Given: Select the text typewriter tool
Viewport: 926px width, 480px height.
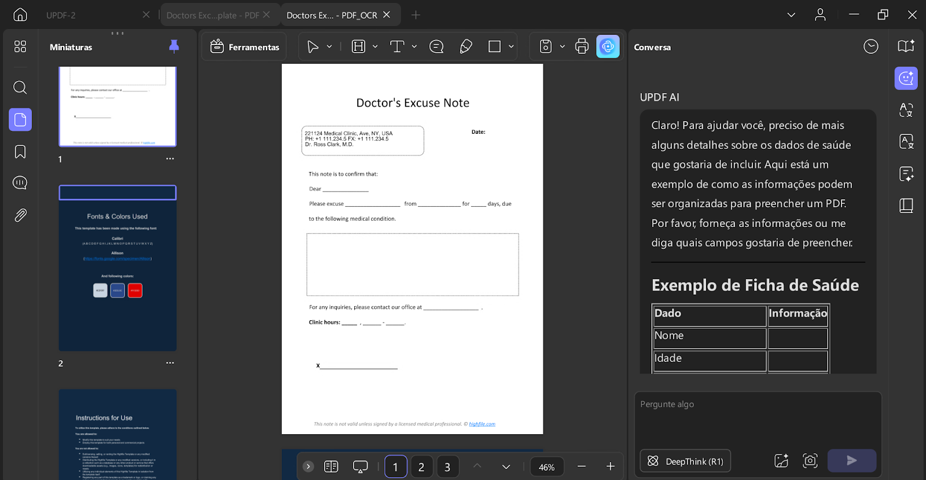Looking at the screenshot, I should pyautogui.click(x=397, y=47).
